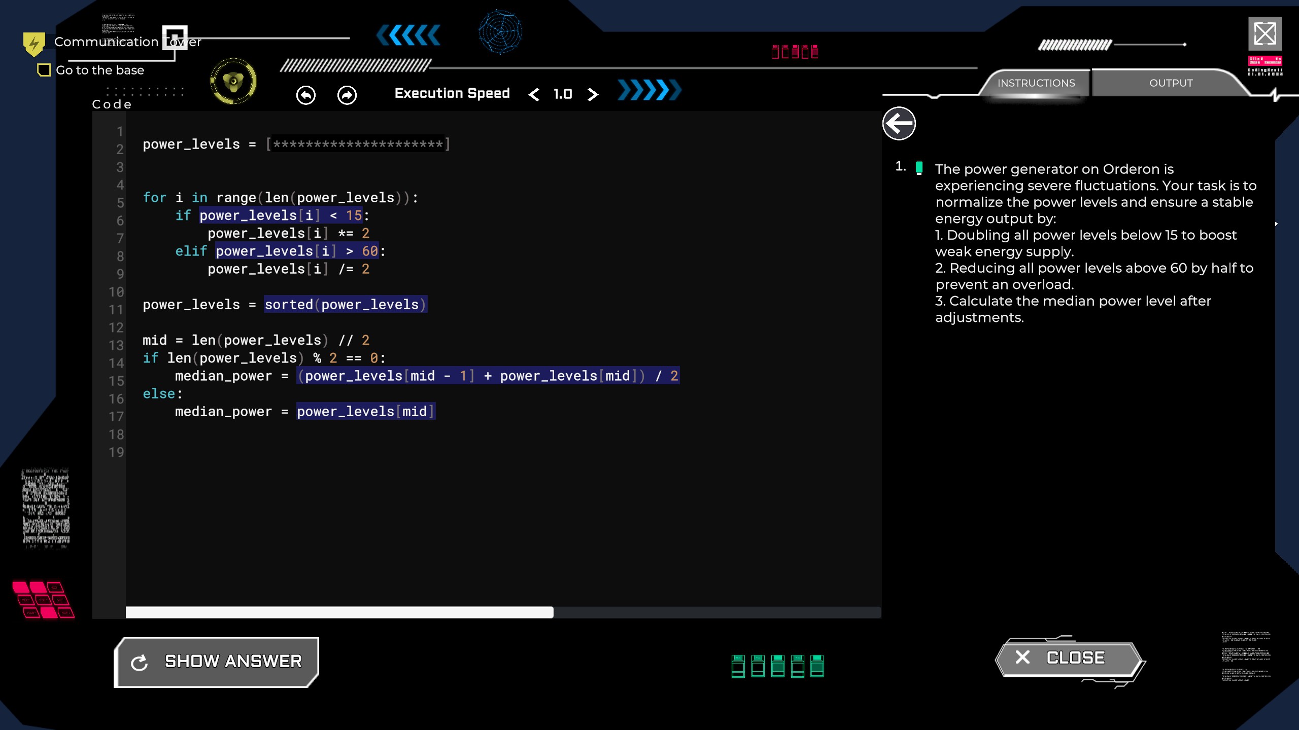Click the green battery indicator icons
The width and height of the screenshot is (1299, 730).
coord(777,666)
